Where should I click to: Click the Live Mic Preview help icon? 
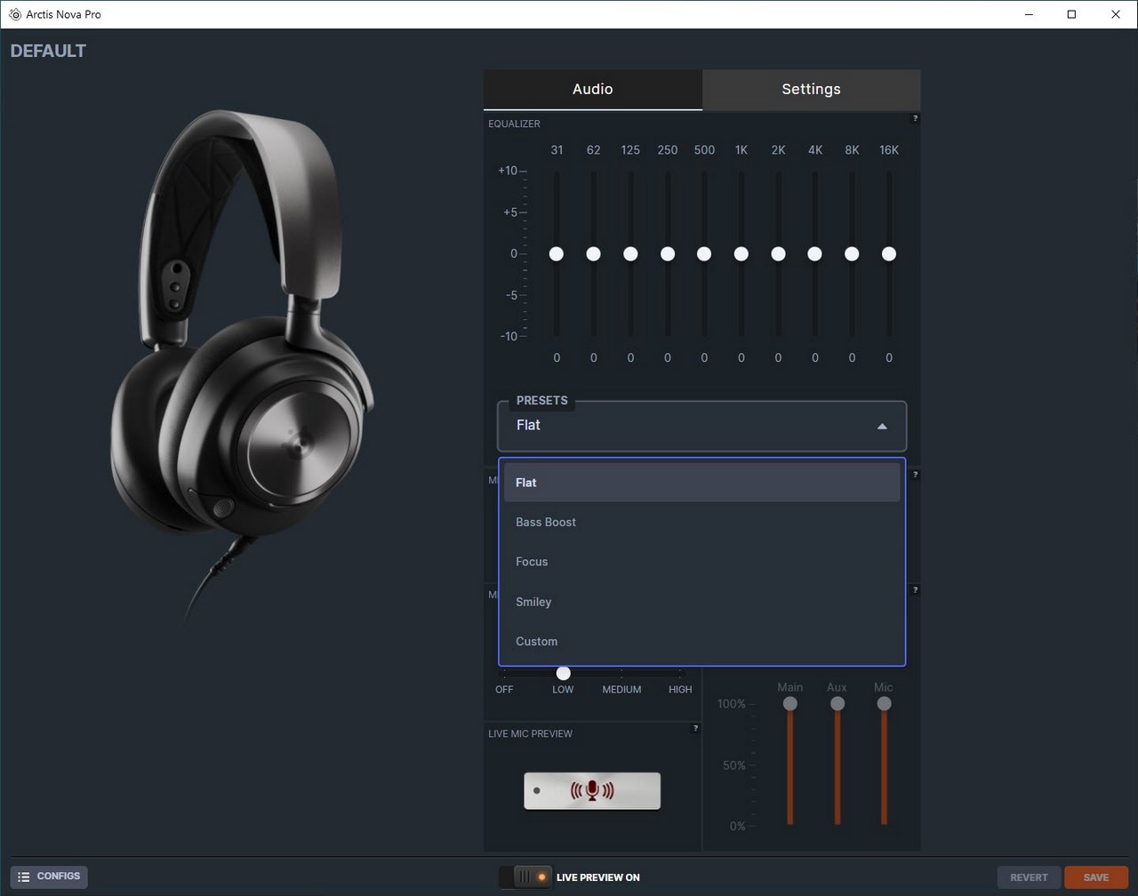tap(695, 728)
